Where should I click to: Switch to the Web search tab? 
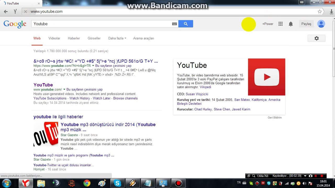37,38
